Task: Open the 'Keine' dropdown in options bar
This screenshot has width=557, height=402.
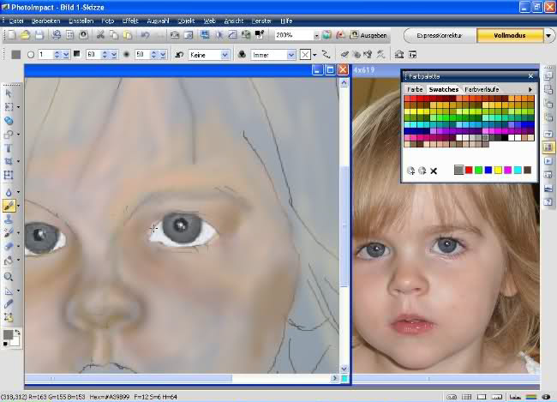Action: pos(225,54)
